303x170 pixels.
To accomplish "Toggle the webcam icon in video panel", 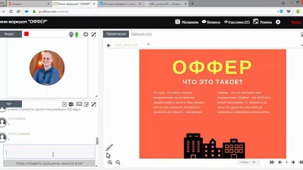I will (x=71, y=34).
